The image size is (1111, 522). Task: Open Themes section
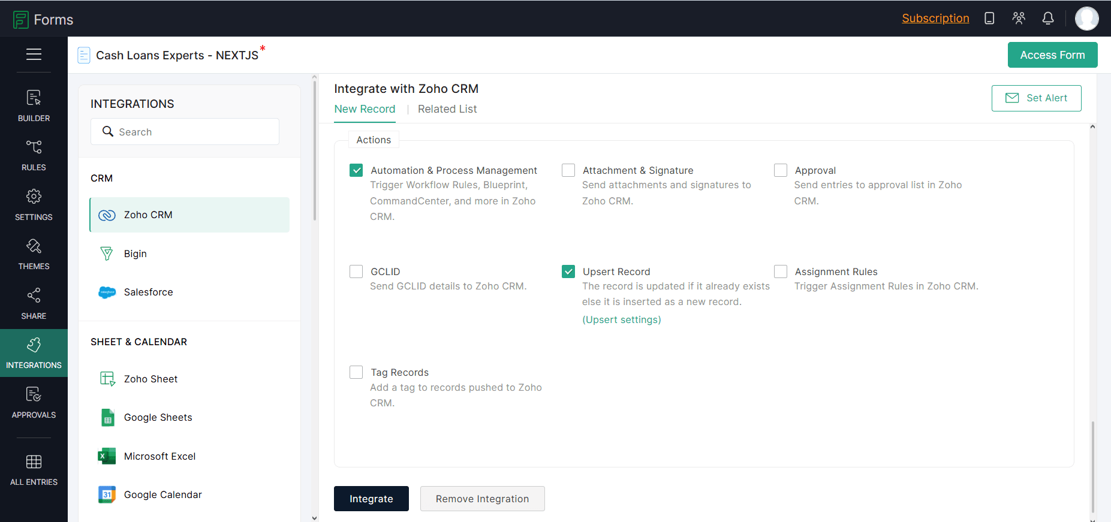tap(34, 254)
